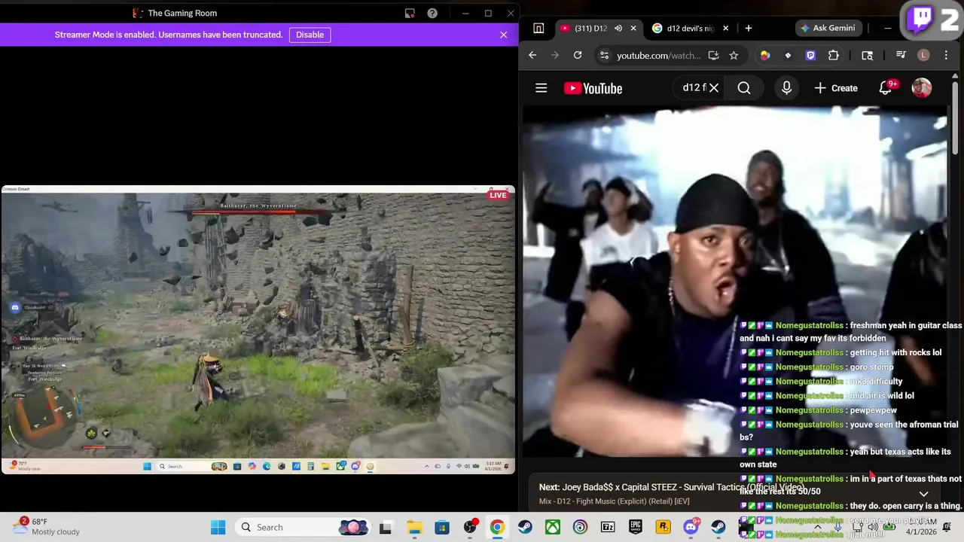Click the D12 music video player
The image size is (964, 542).
734,282
